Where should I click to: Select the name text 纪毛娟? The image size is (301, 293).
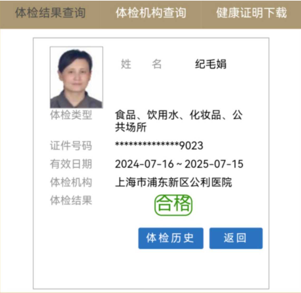(210, 64)
